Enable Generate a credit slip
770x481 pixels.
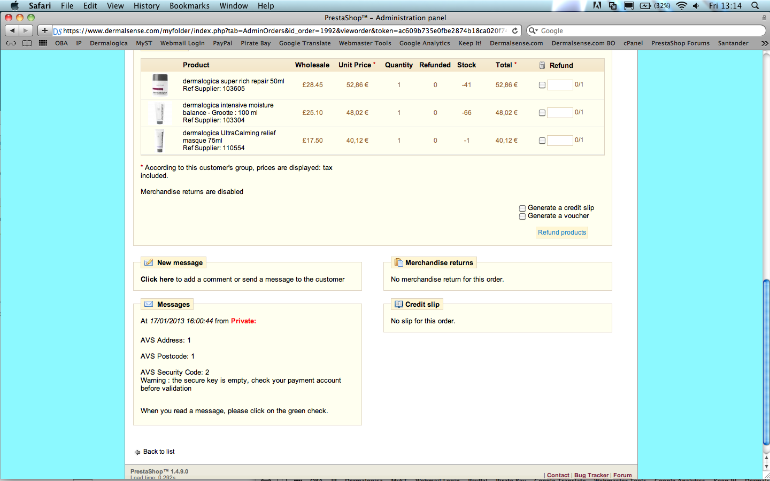(x=522, y=208)
